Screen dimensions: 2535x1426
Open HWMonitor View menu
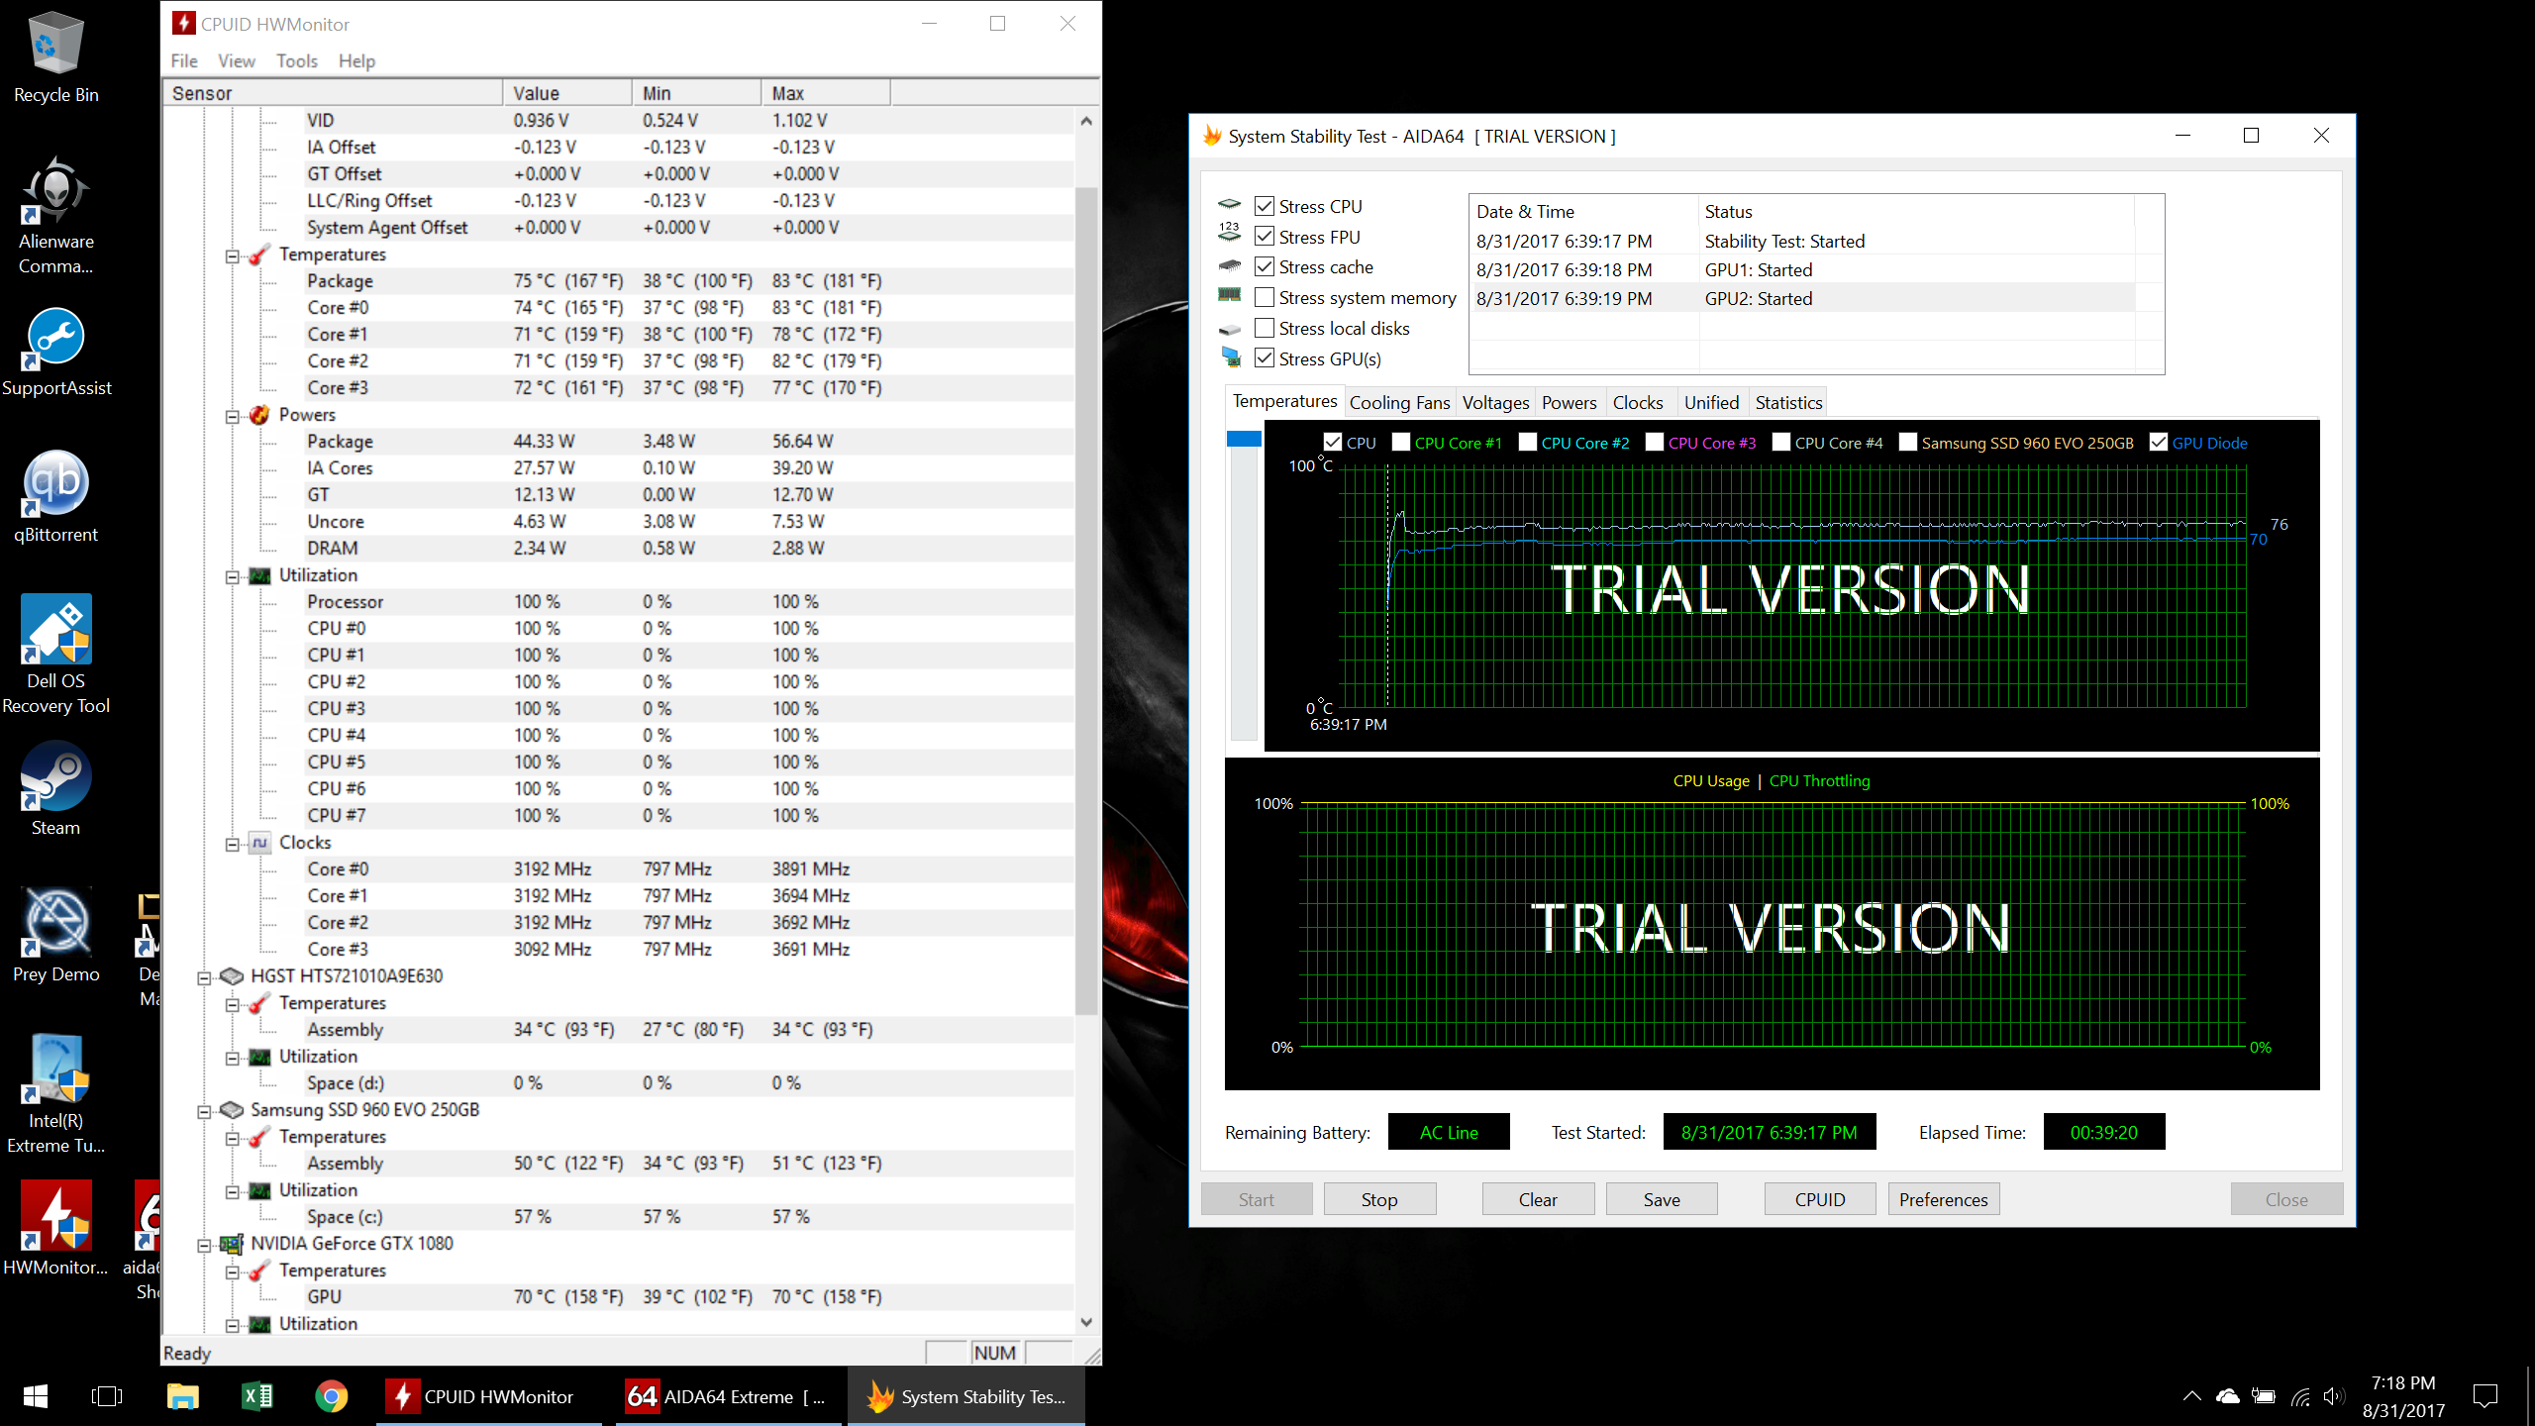tap(237, 61)
